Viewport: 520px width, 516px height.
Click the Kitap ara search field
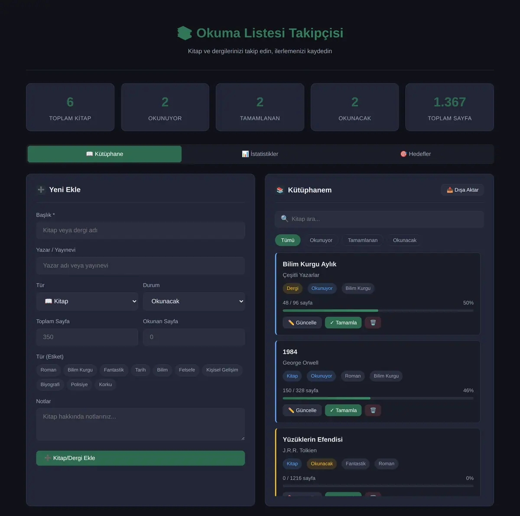coord(379,219)
